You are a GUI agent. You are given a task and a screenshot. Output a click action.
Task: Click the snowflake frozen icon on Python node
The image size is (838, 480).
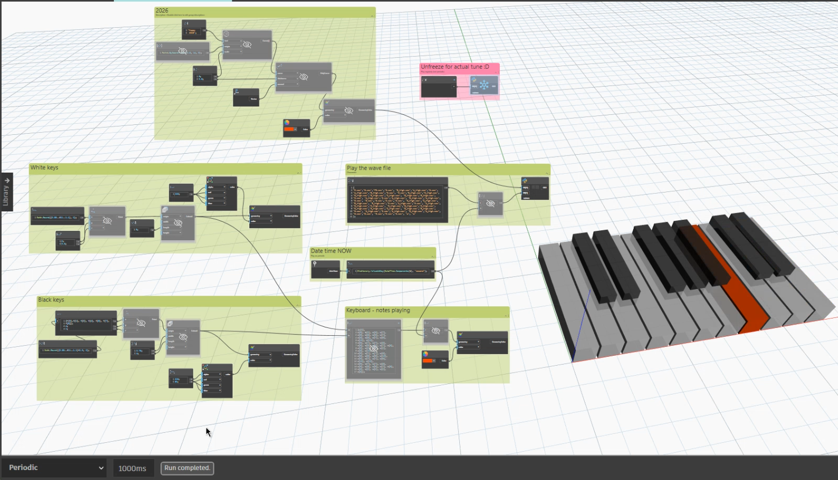(484, 85)
